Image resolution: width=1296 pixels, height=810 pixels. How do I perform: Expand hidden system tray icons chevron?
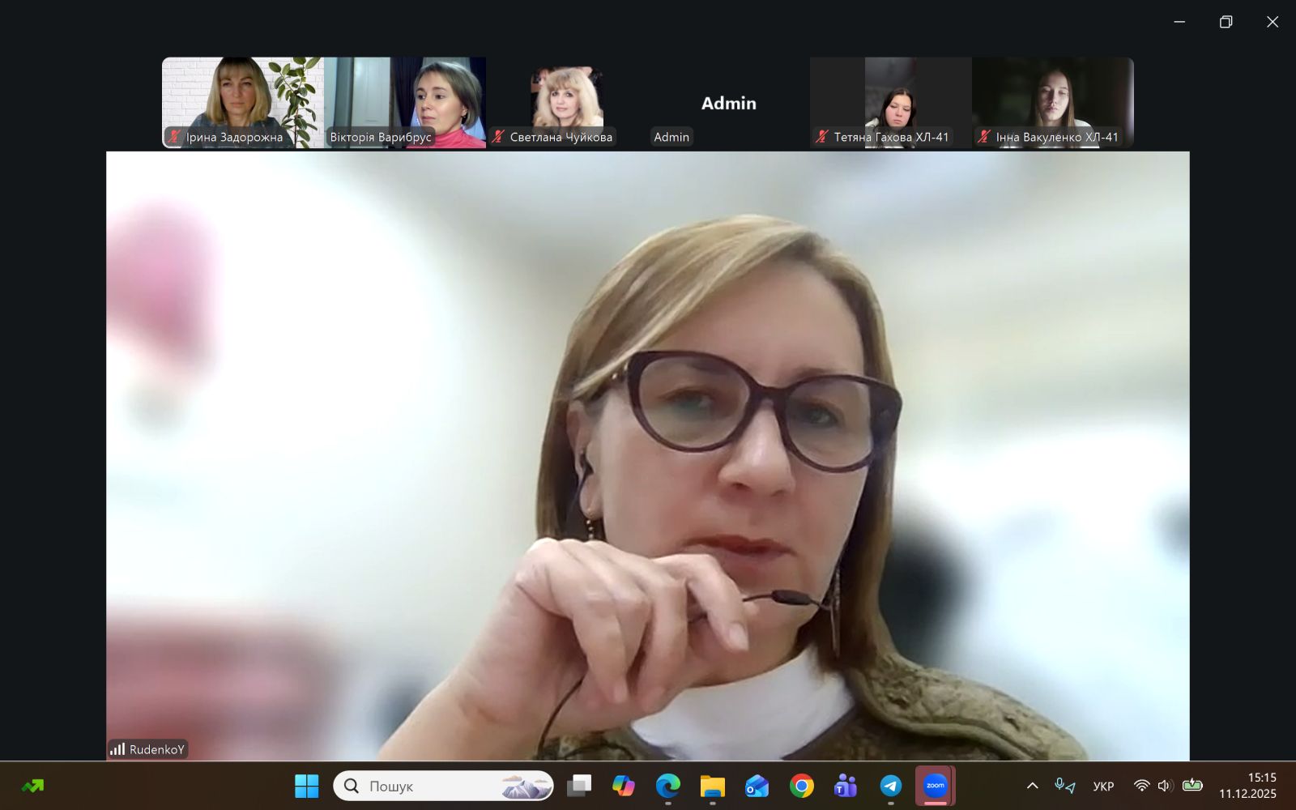(1032, 786)
